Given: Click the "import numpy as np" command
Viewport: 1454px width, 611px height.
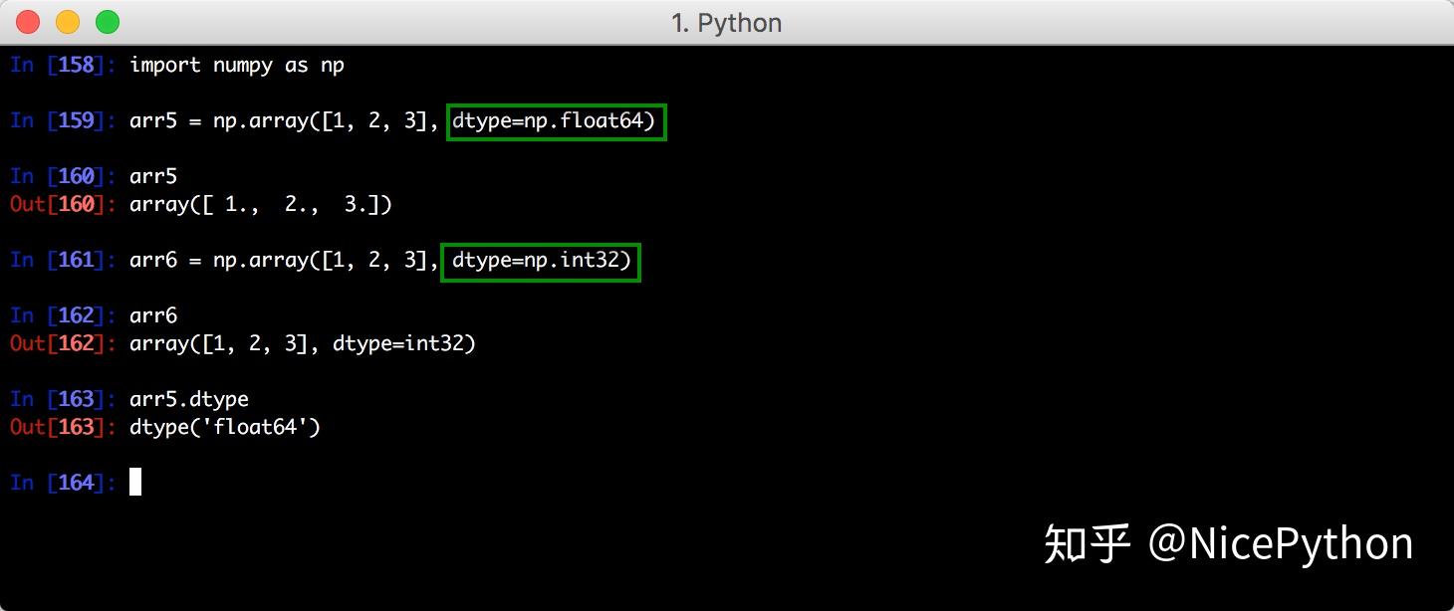Looking at the screenshot, I should [x=237, y=66].
